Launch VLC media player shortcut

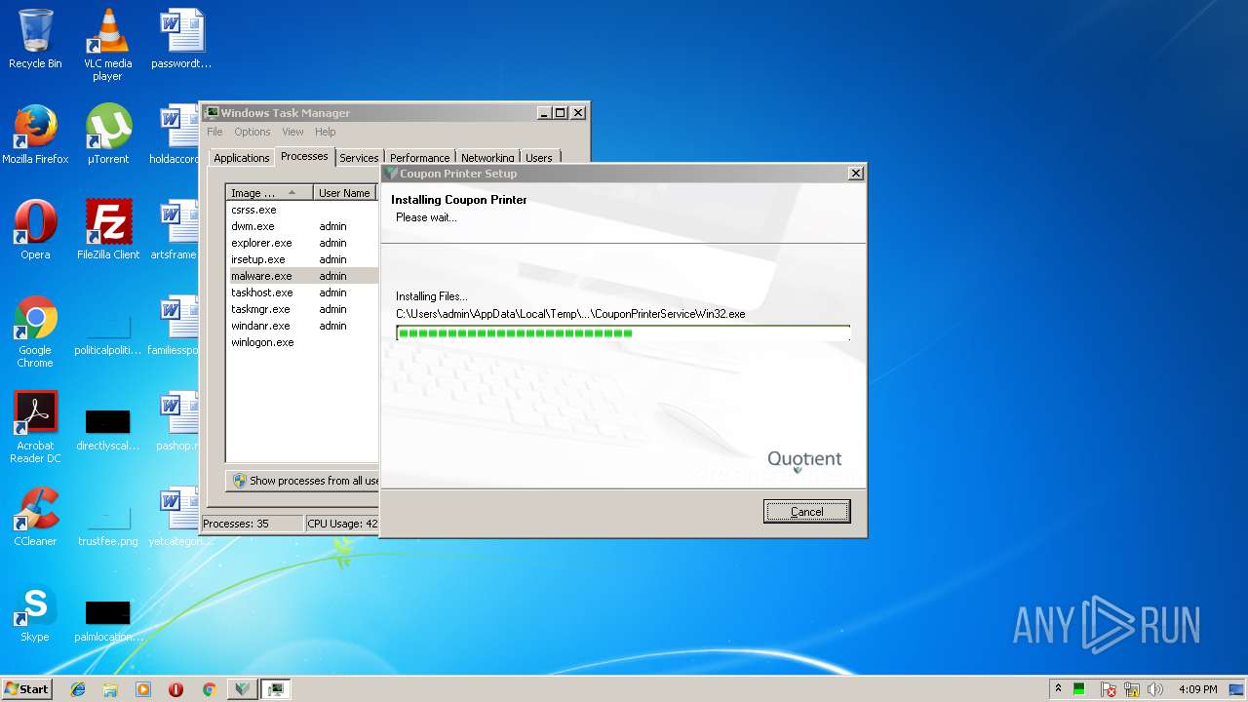click(107, 45)
